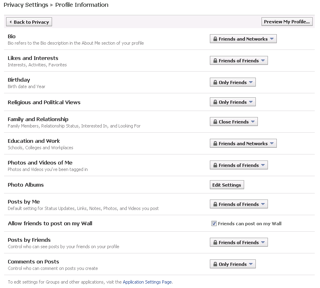Click the Friends can post on my Wall label

pos(249,224)
